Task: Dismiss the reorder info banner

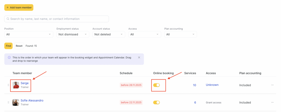Action: point(139,57)
